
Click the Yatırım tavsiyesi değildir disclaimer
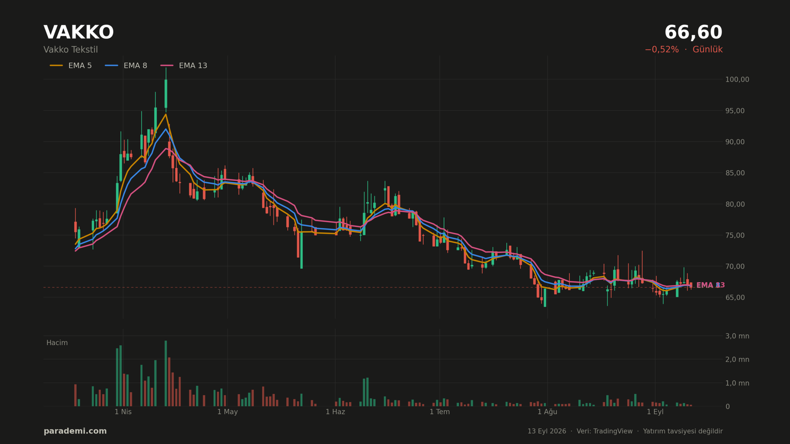pos(683,431)
